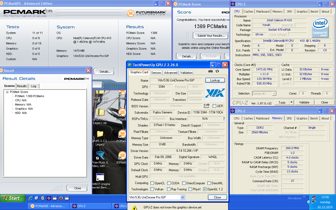This screenshot has width=336, height=210.
Task: Open Windows Media Player from quick launch
Action: point(43,198)
